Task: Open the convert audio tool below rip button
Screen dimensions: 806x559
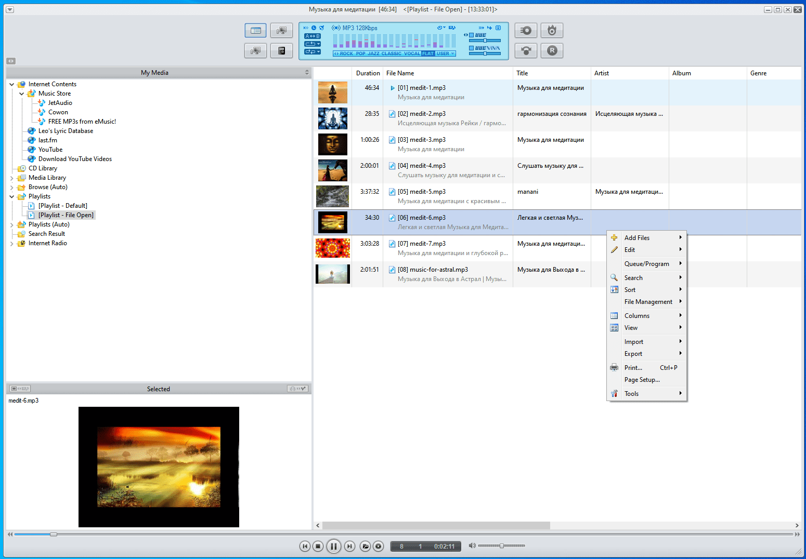Action: point(526,50)
